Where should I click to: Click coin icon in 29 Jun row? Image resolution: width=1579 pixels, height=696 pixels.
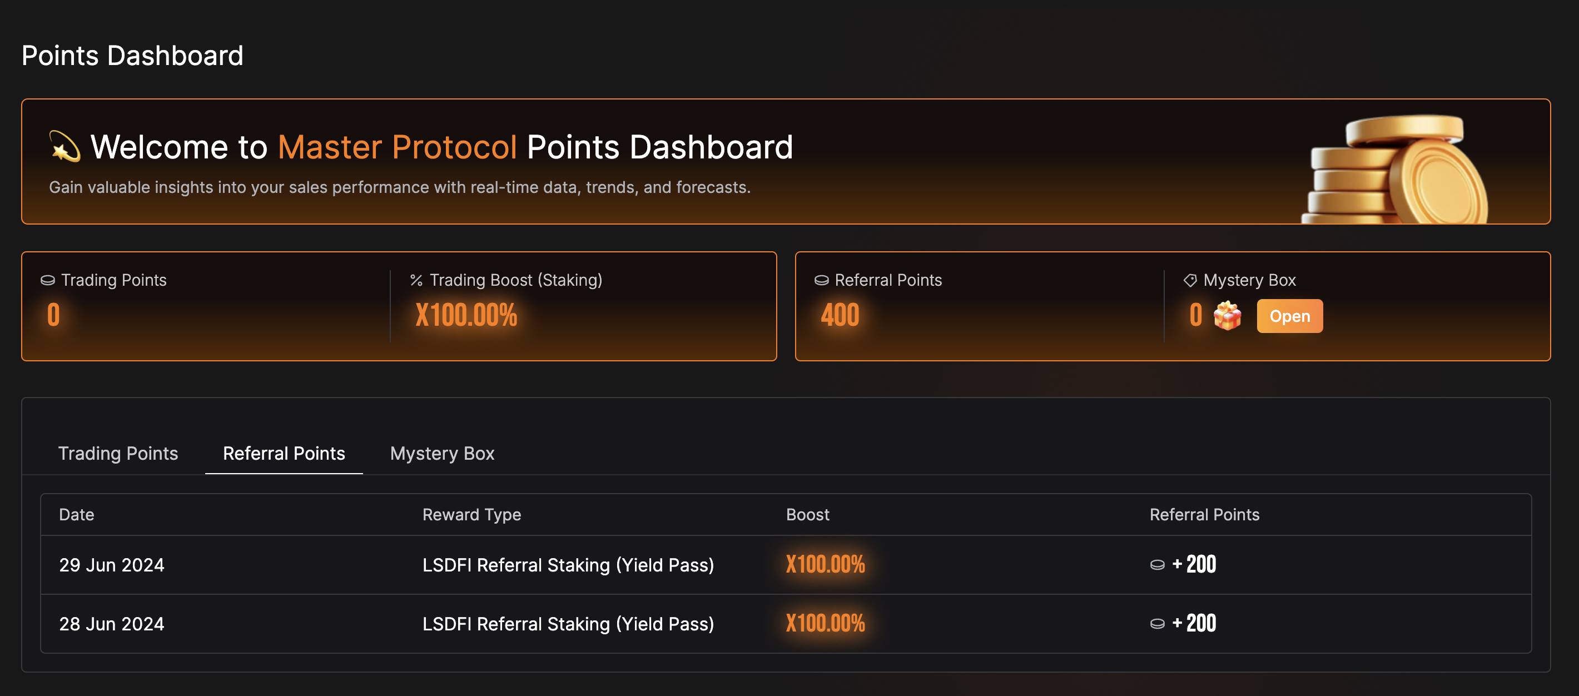point(1157,565)
